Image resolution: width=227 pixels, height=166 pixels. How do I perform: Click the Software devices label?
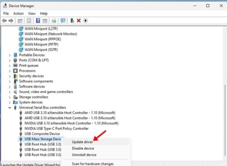click(x=32, y=86)
